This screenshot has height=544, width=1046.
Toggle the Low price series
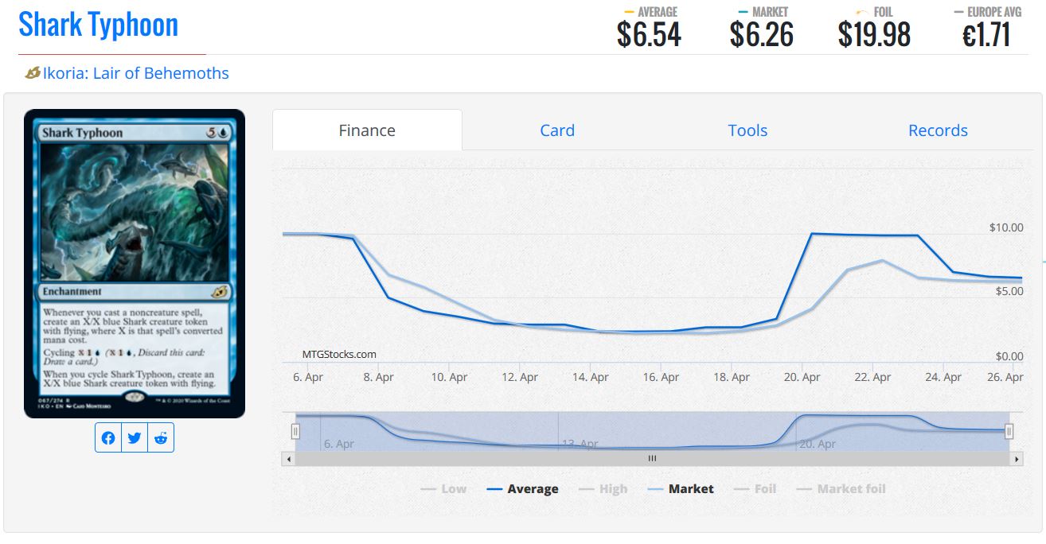443,489
